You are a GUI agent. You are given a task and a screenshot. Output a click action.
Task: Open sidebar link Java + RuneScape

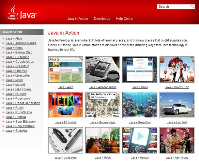(x=19, y=112)
